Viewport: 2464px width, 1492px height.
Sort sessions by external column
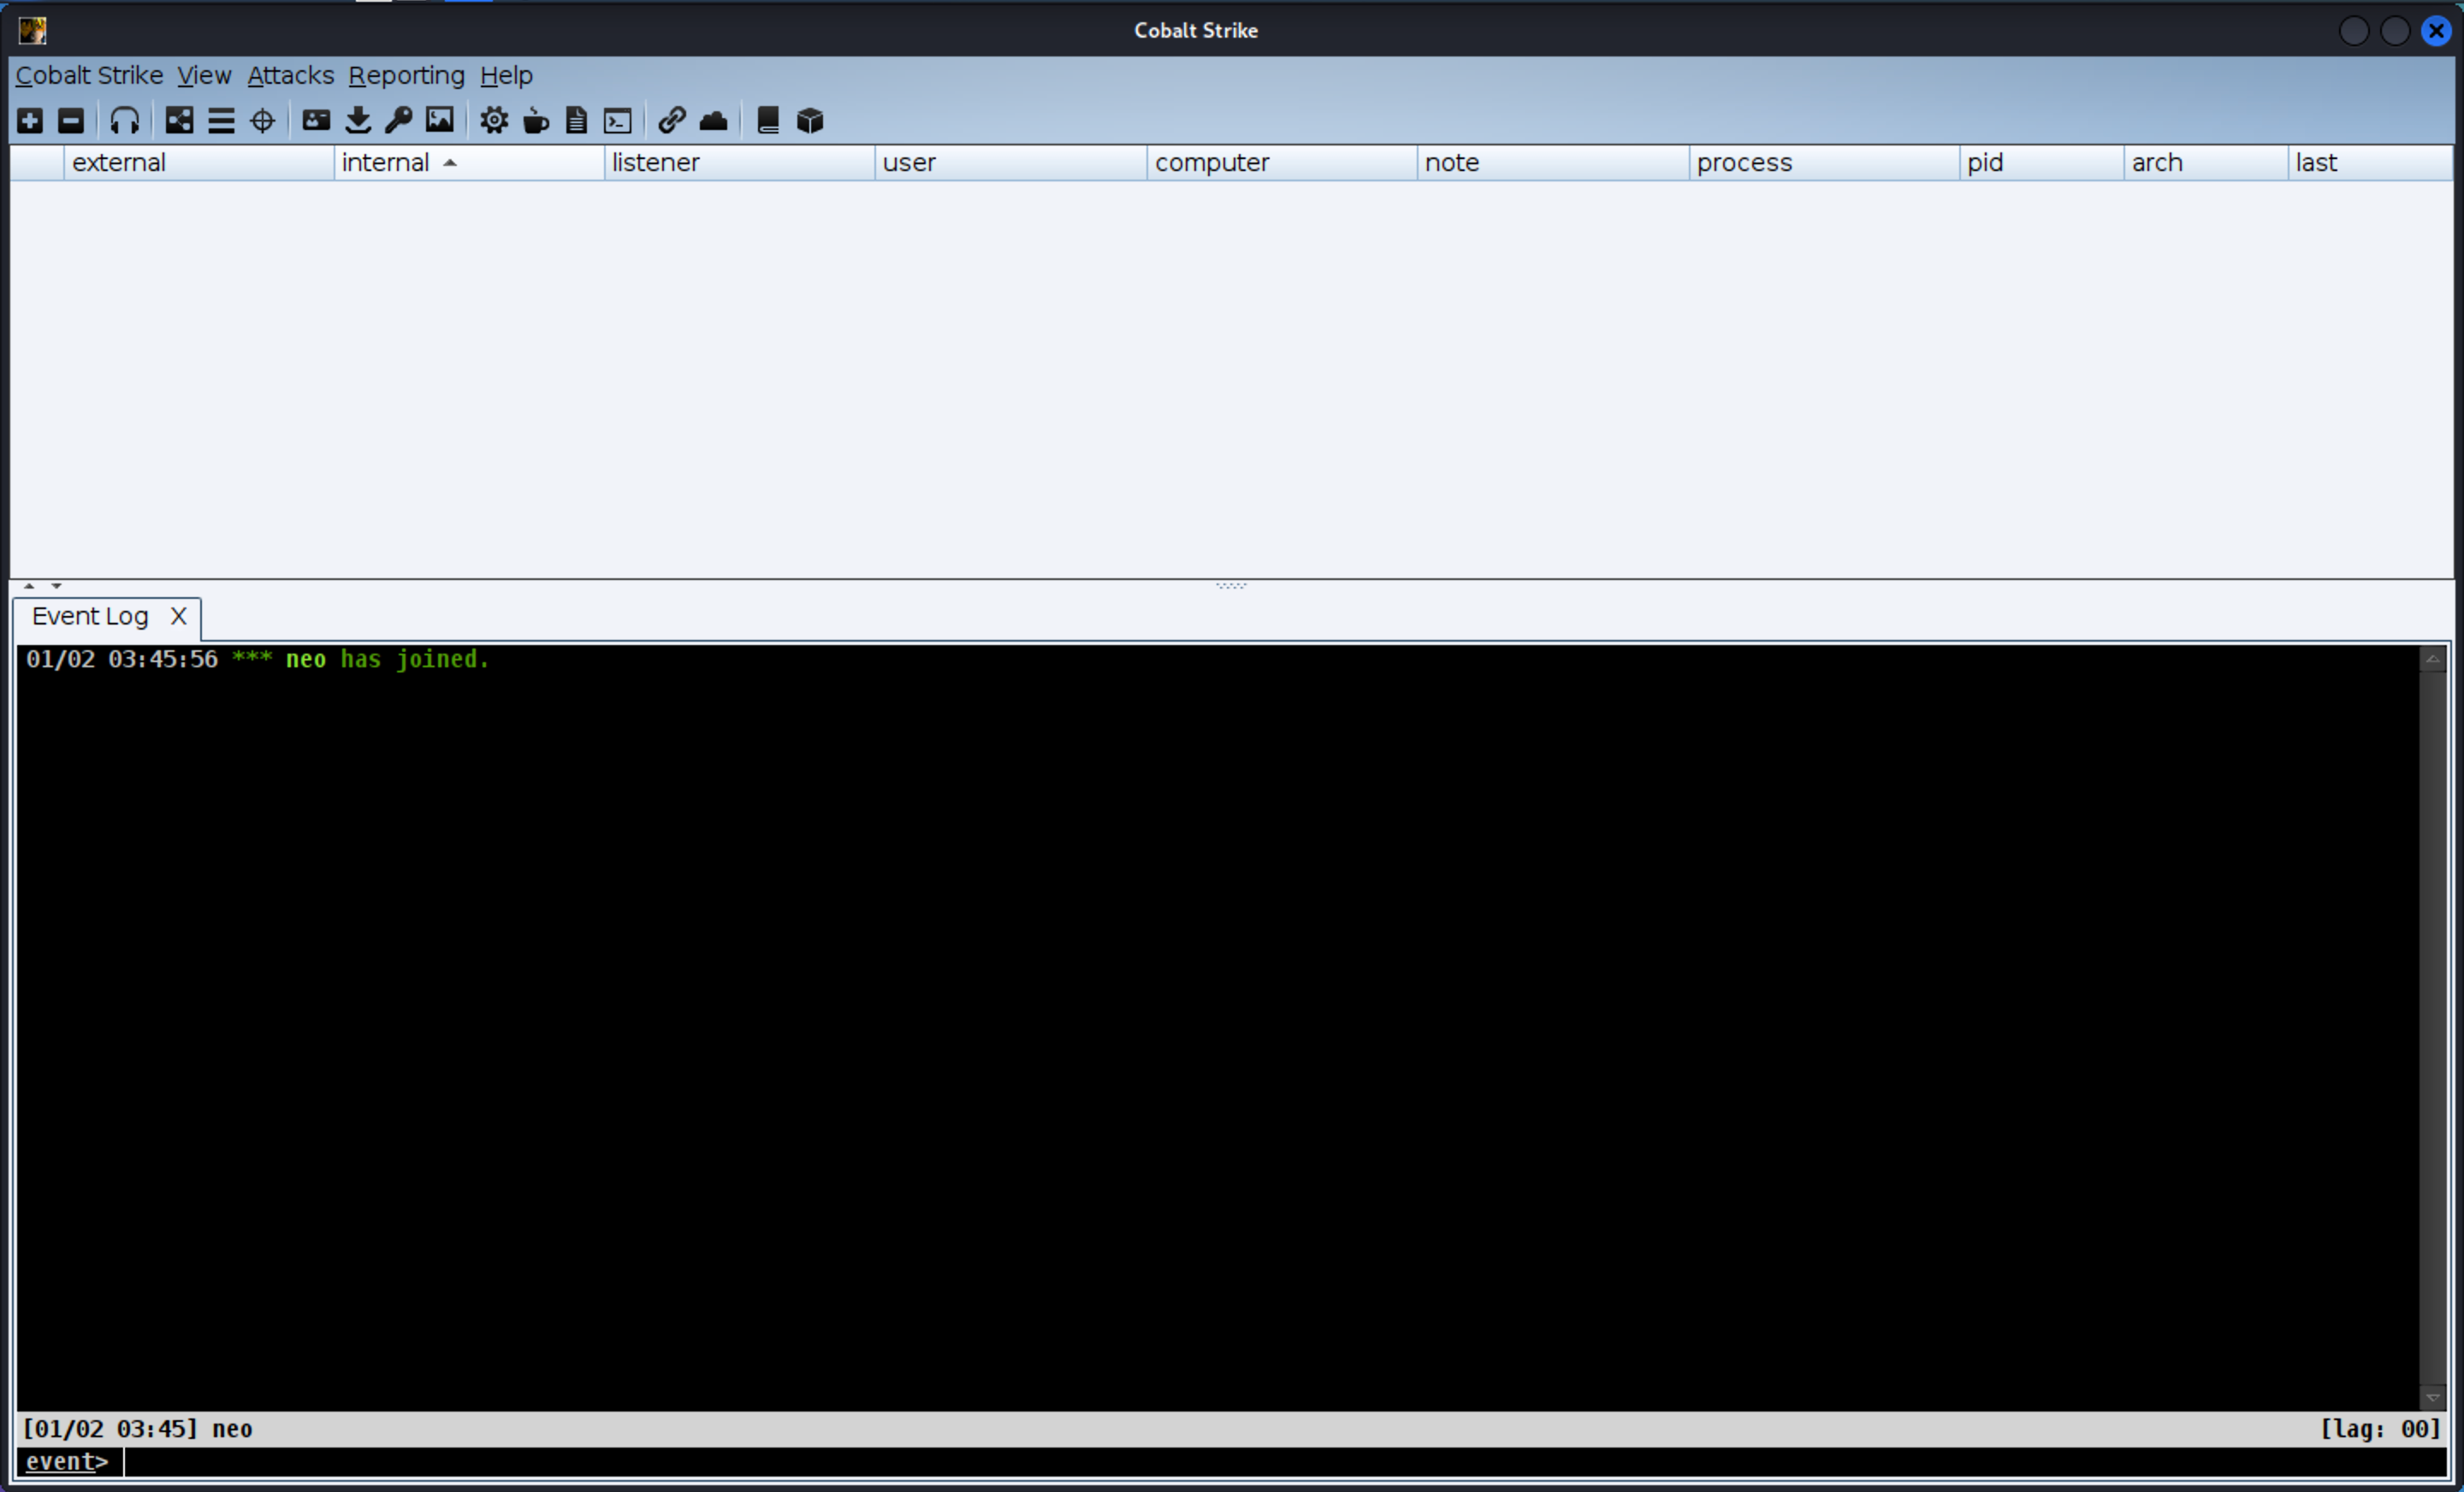pyautogui.click(x=199, y=163)
